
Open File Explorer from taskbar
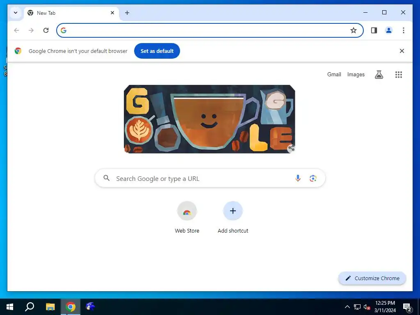tap(50, 307)
